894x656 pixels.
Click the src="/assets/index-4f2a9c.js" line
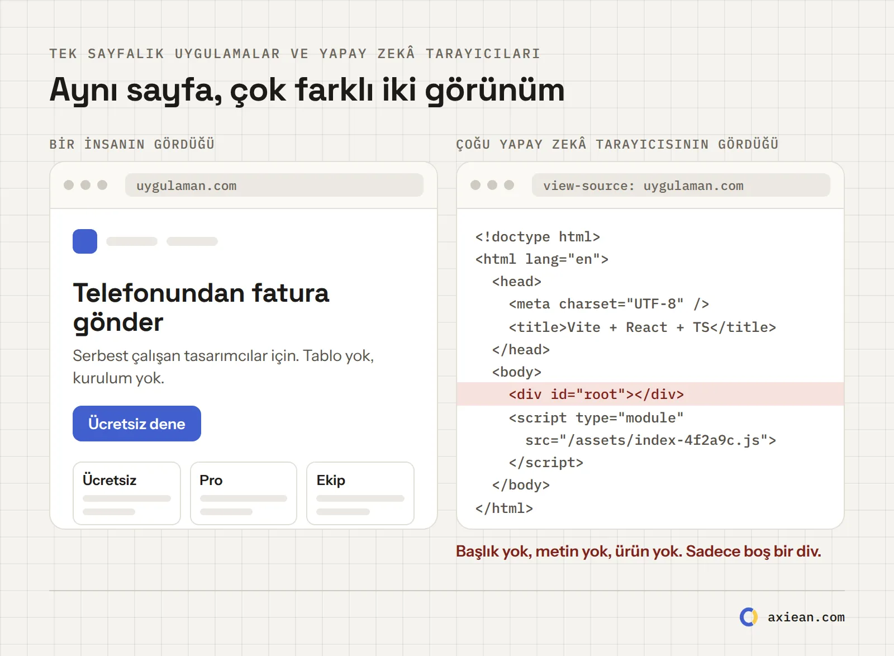[651, 440]
